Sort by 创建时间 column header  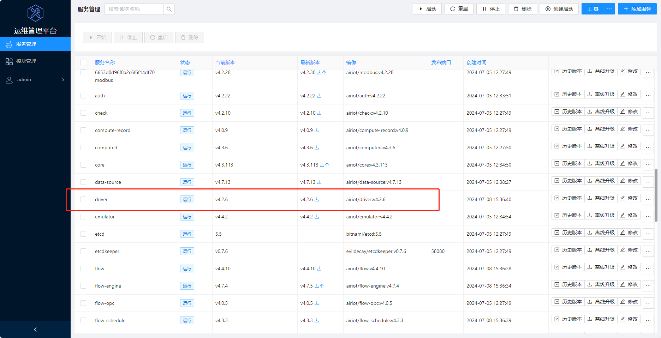tap(476, 62)
